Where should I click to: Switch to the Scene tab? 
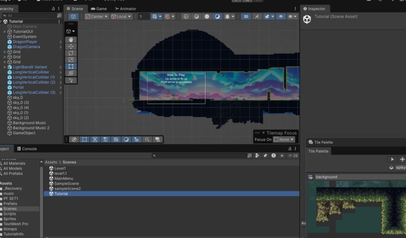click(x=75, y=9)
